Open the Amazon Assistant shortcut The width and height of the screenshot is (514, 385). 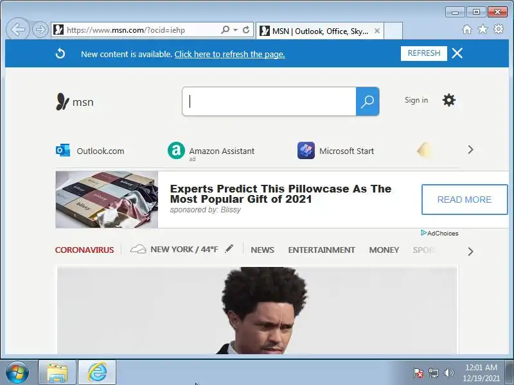point(222,151)
